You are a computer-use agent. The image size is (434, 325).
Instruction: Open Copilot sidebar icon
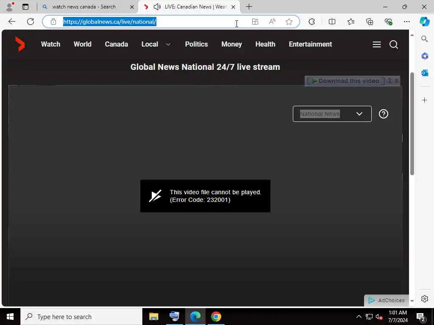click(425, 22)
